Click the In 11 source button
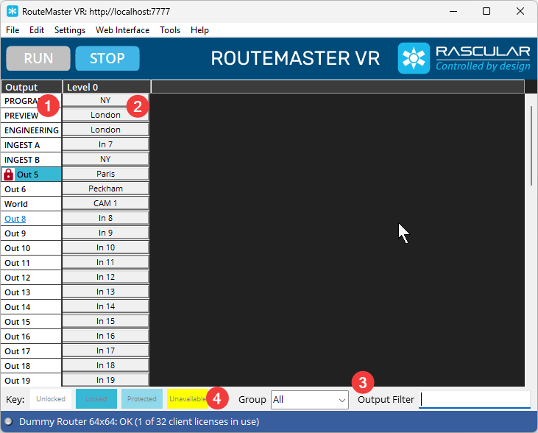The height and width of the screenshot is (433, 538). [x=105, y=262]
